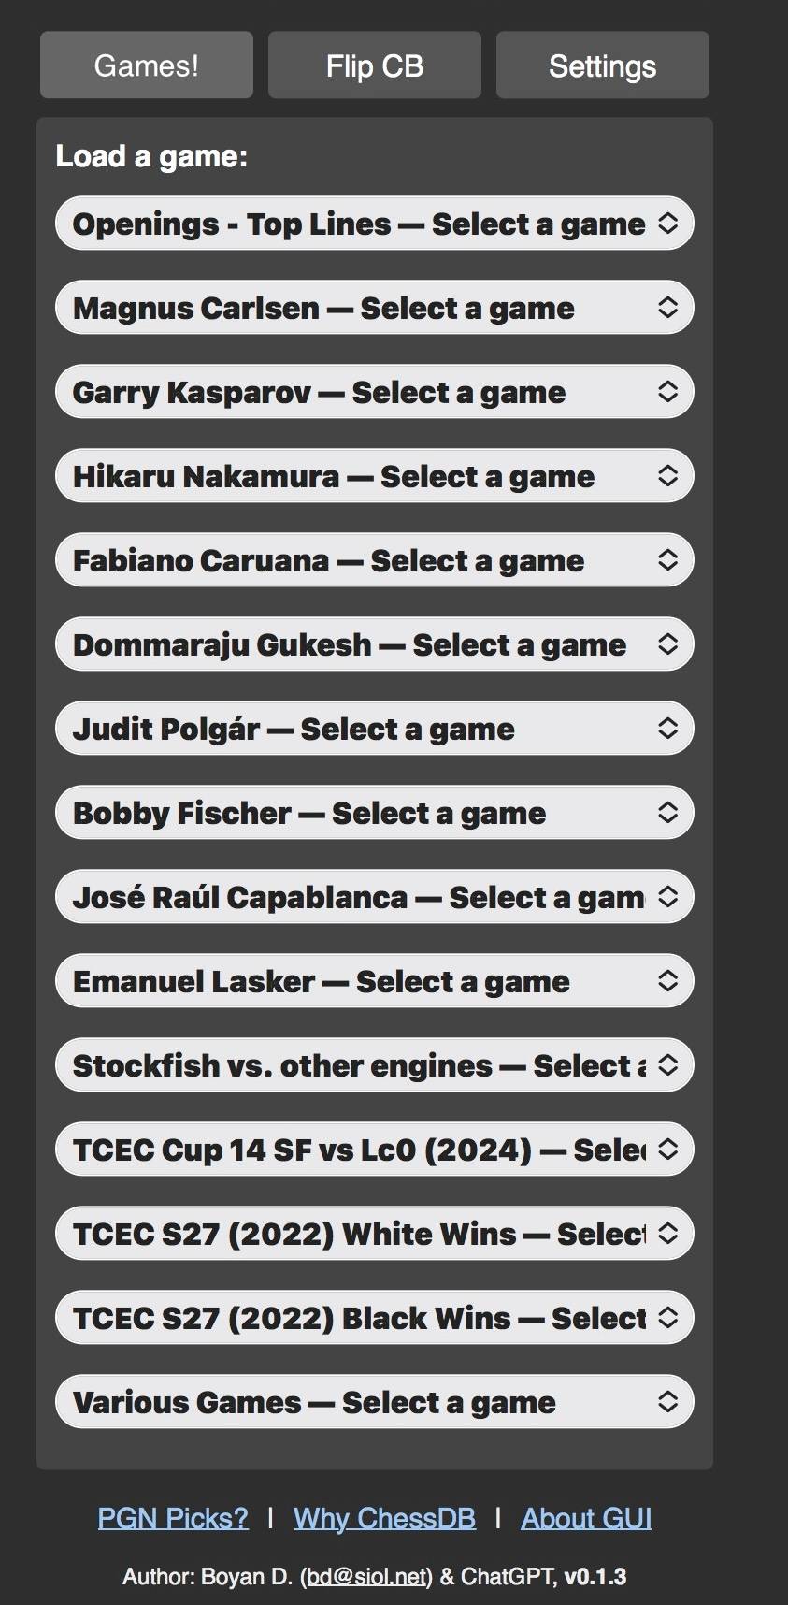Open the Openings - Top Lines dropdown
The image size is (788, 1605).
pyautogui.click(x=374, y=224)
